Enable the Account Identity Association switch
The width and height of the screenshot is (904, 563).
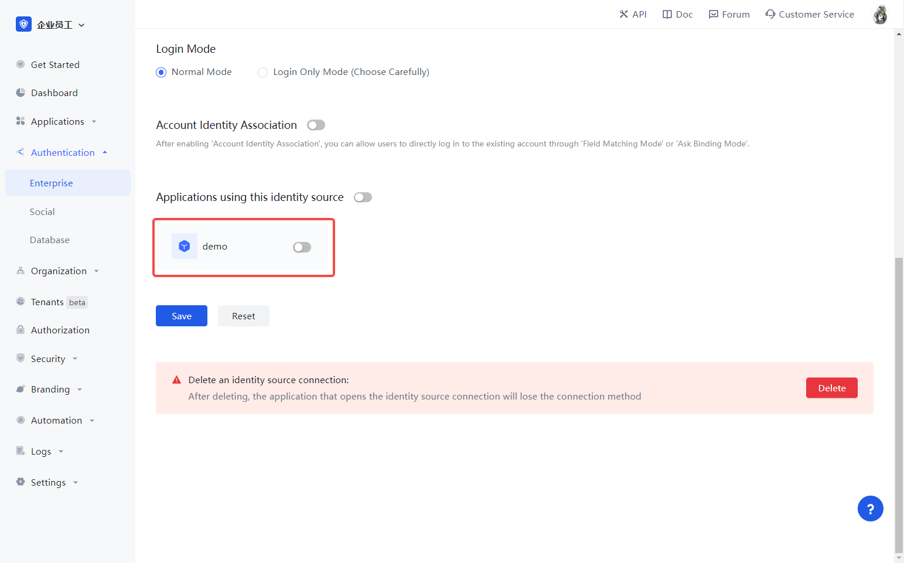click(x=316, y=125)
